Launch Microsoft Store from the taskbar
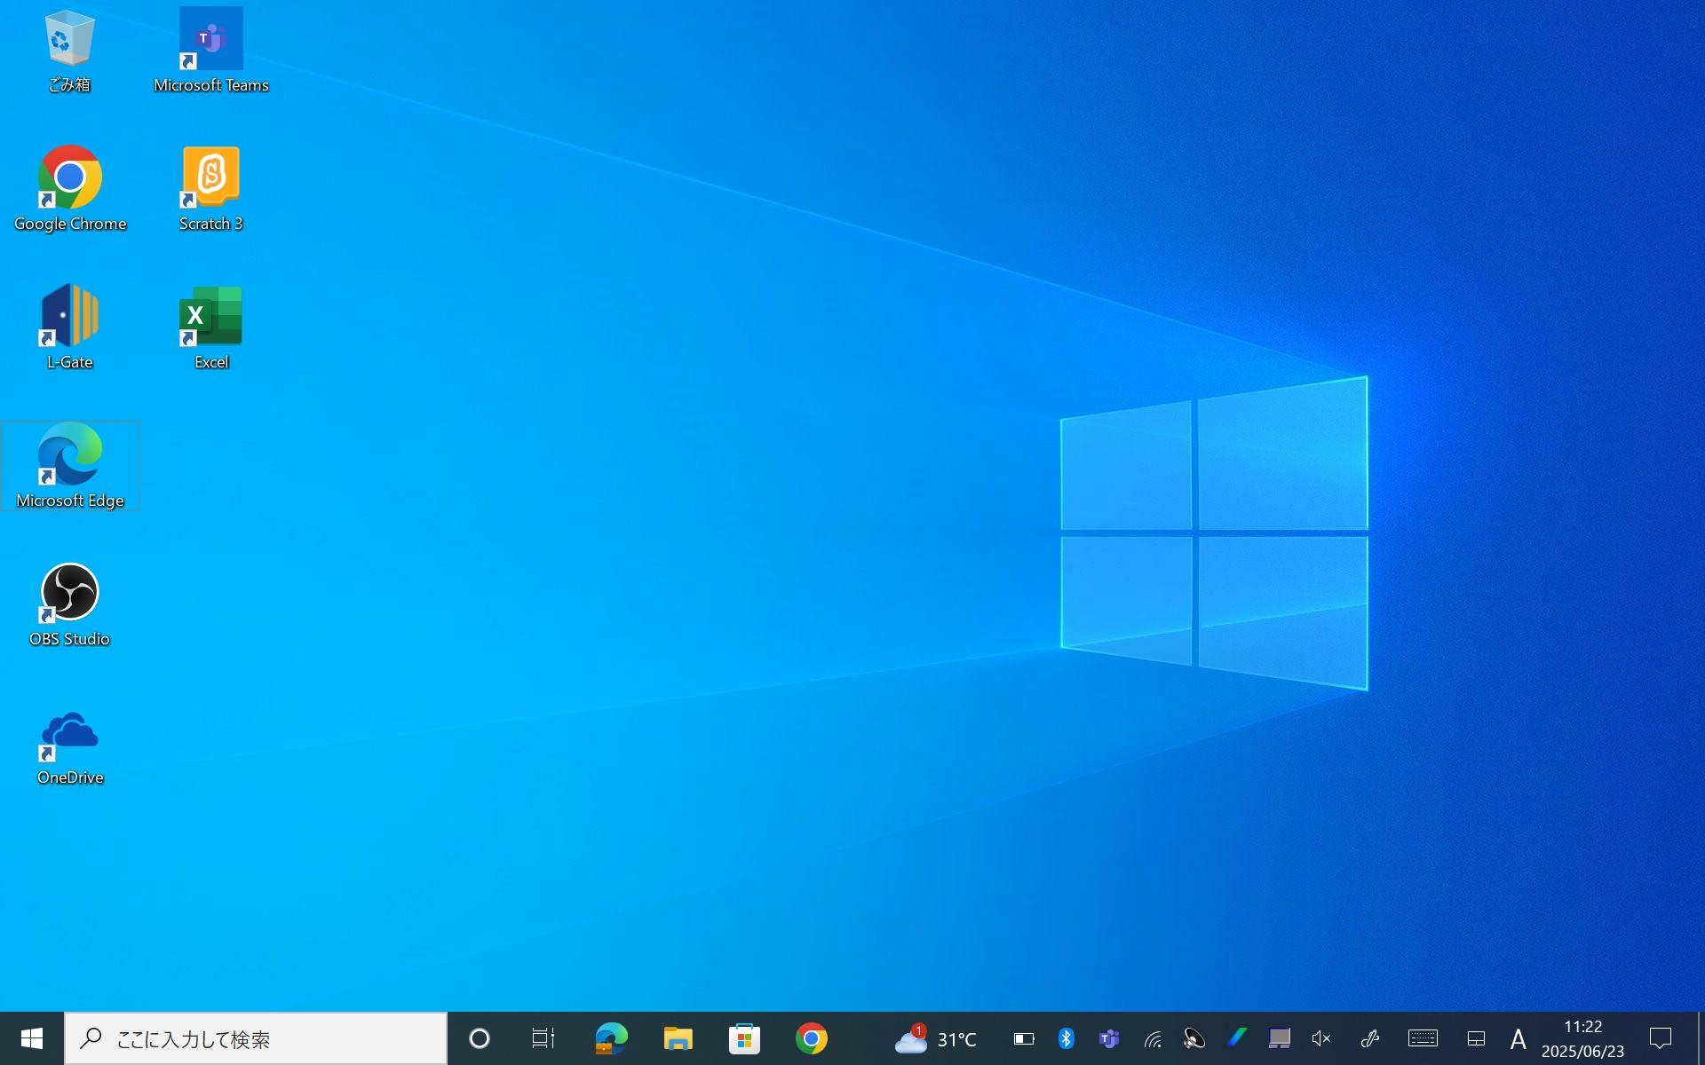This screenshot has width=1705, height=1065. click(x=744, y=1038)
